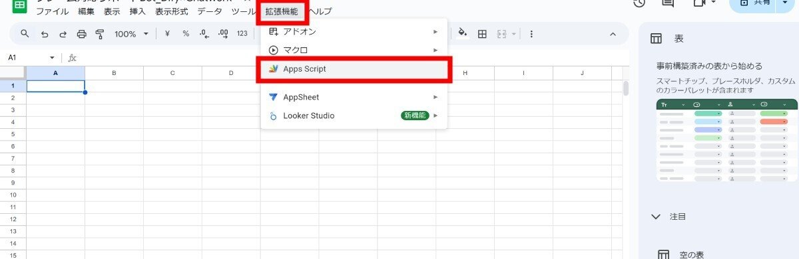The image size is (799, 259).
Task: Increase decimal places
Action: point(223,34)
